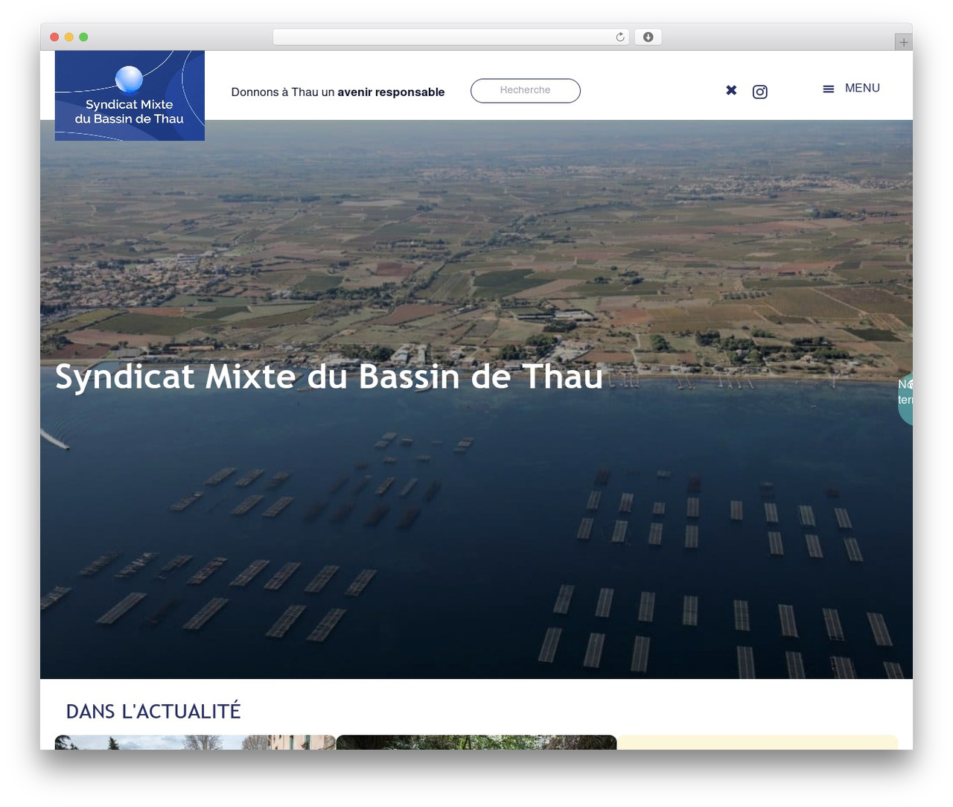
Task: Open the teal side tab on right edge
Action: click(905, 399)
